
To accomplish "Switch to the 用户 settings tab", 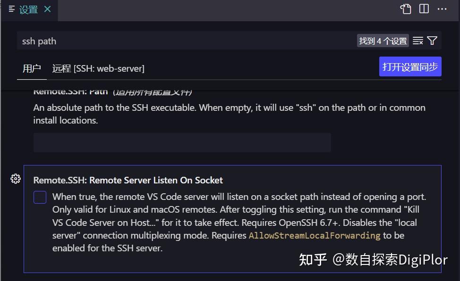I will pos(31,69).
